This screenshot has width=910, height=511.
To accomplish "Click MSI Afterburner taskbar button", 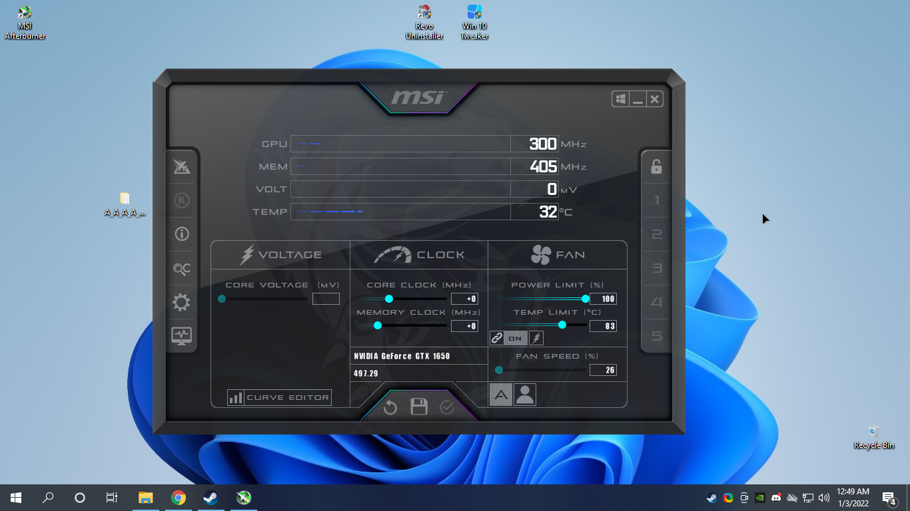I will point(244,498).
